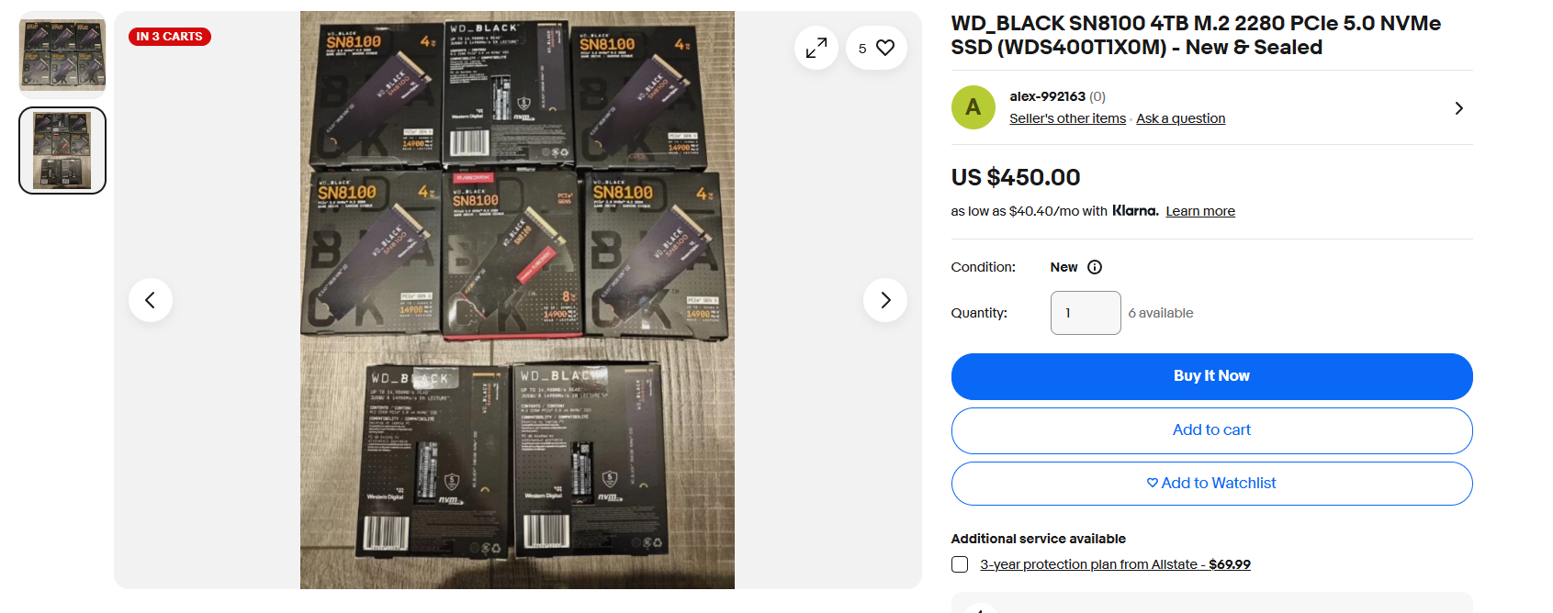Expand seller details with the chevron arrow
The image size is (1553, 613).
[x=1459, y=108]
